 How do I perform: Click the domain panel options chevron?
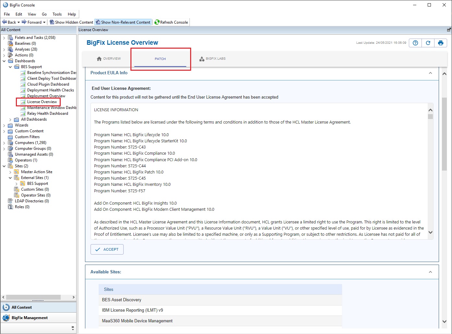[x=73, y=328]
